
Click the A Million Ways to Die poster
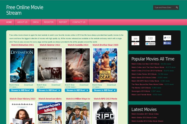(78, 113)
